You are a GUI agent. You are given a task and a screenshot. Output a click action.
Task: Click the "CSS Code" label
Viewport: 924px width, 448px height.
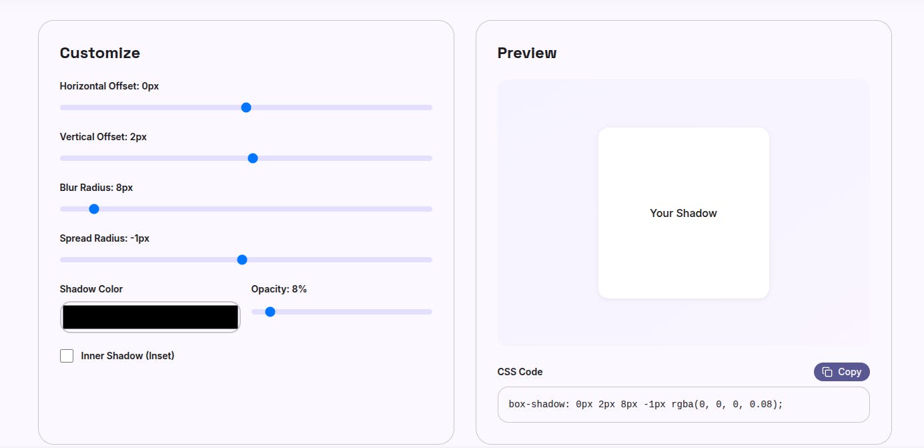point(520,372)
